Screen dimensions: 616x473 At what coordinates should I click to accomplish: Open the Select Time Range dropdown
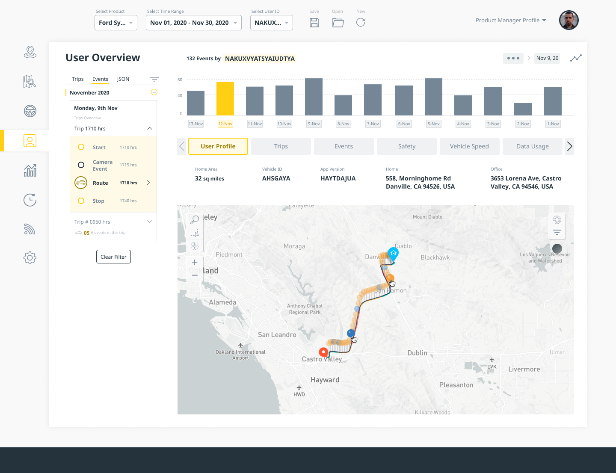click(x=194, y=23)
